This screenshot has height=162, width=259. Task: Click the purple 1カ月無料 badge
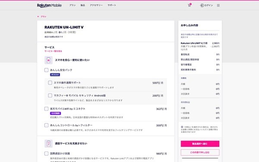pos(56,113)
